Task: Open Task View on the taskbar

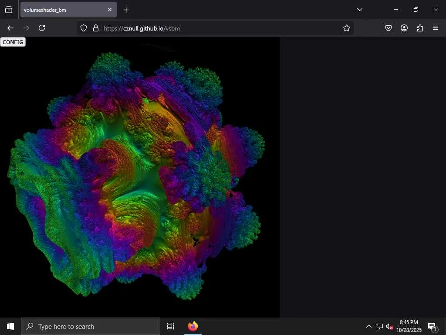Action: pos(171,326)
